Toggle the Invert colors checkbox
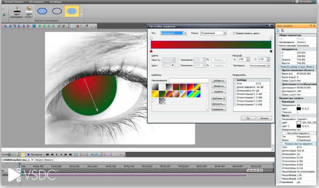319x188 pixels. [x=235, y=33]
